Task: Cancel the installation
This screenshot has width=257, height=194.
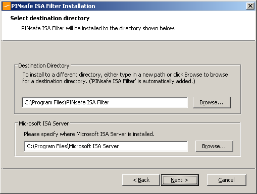Action: 226,180
